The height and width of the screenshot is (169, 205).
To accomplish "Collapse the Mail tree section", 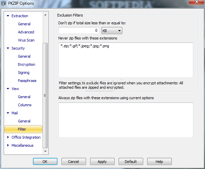I will (x=8, y=113).
